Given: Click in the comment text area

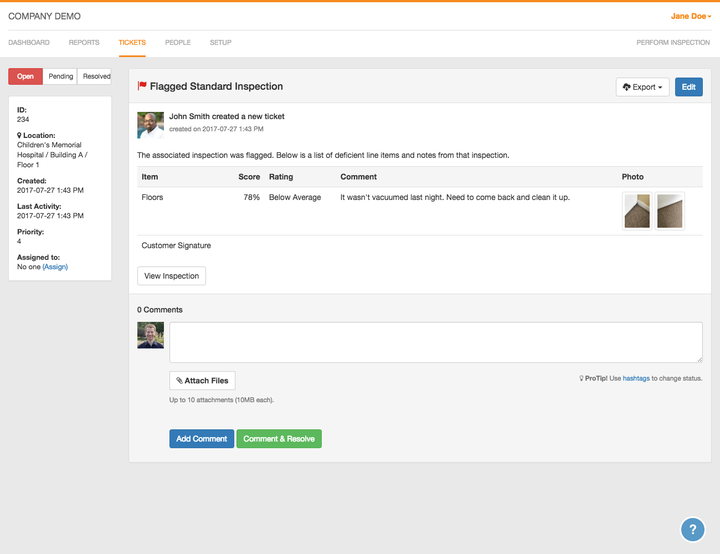Looking at the screenshot, I should (x=435, y=342).
